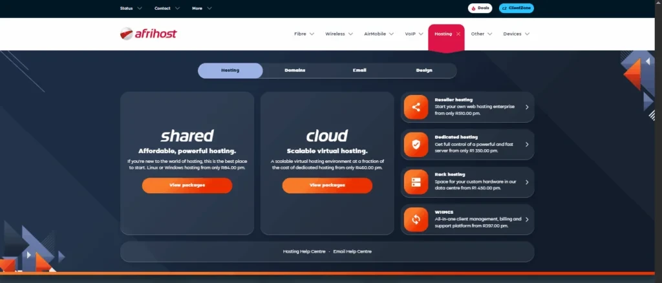Select the Hosting pill tab

click(230, 70)
